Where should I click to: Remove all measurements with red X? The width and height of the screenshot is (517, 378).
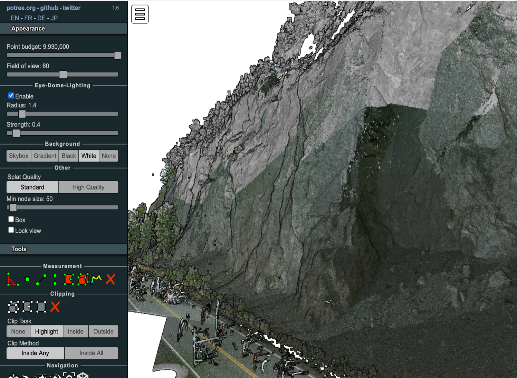pyautogui.click(x=111, y=279)
